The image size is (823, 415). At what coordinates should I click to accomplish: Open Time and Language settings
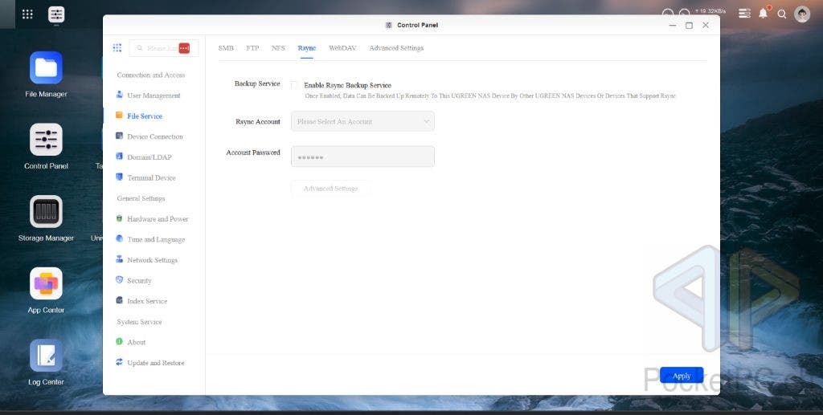click(x=156, y=239)
